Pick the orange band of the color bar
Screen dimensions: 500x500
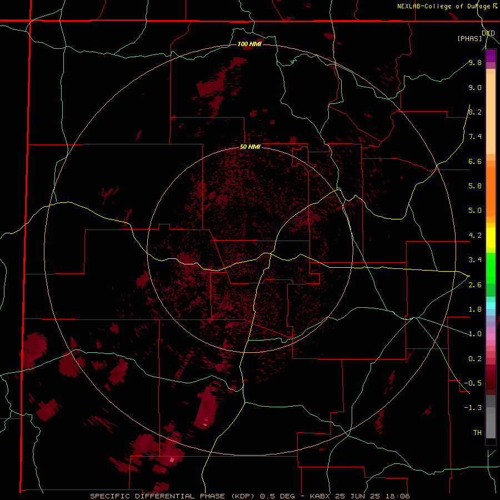(x=491, y=192)
